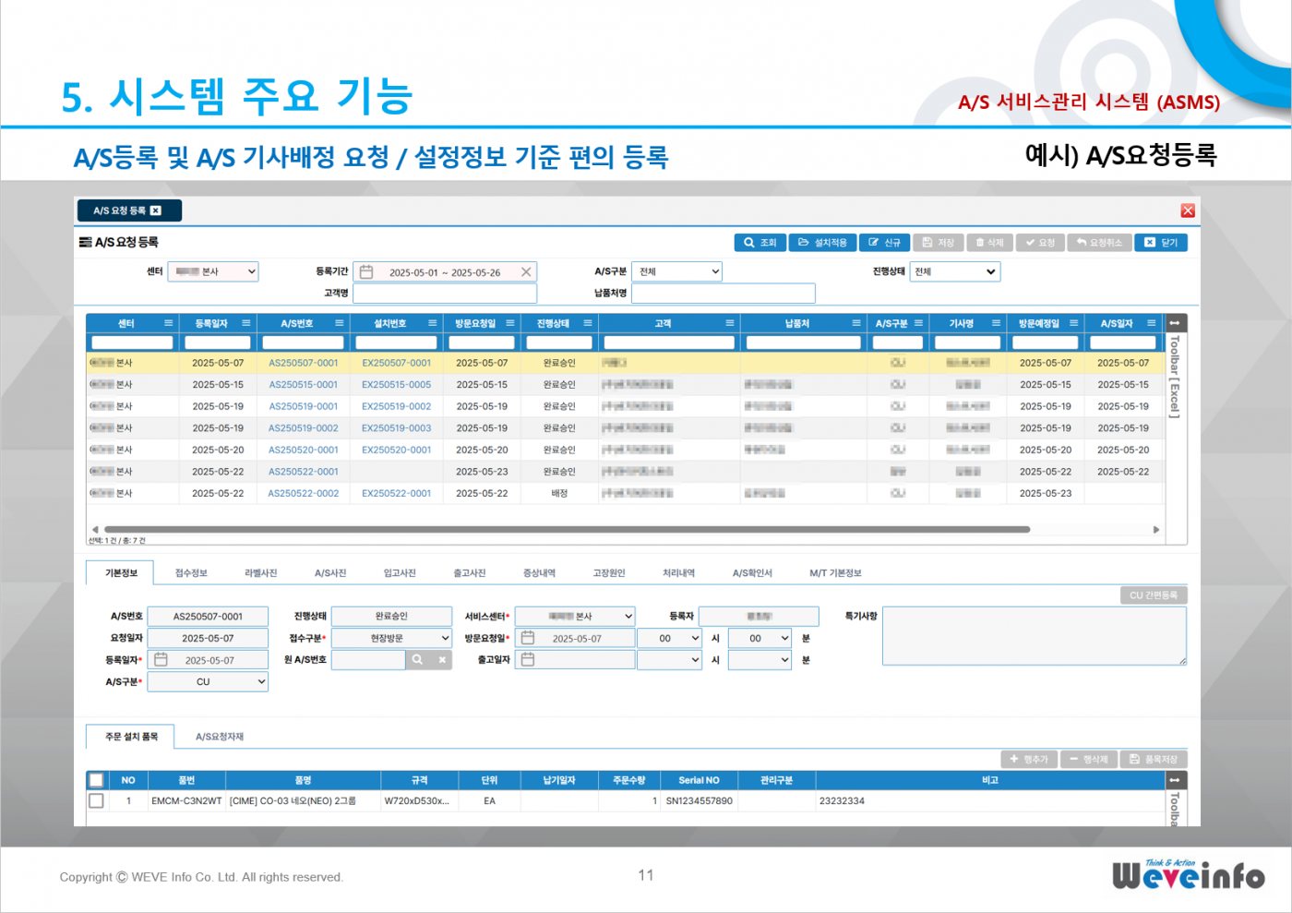1292x913 pixels.
Task: Check the checkbox for row 1 EMCM-C3N2WT
Action: (x=96, y=800)
